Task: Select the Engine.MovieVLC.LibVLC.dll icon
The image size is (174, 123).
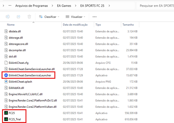Action: click(x=6, y=94)
